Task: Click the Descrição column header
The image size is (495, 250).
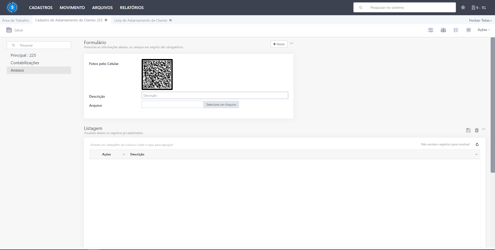Action: tap(137, 154)
